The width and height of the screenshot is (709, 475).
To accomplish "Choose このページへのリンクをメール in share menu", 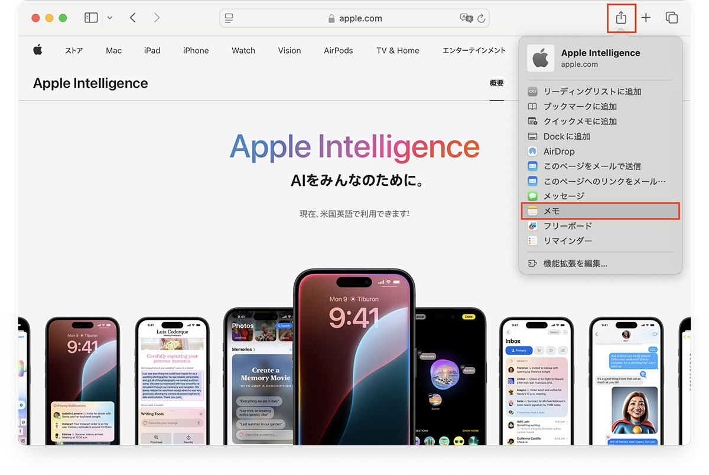I will [600, 181].
